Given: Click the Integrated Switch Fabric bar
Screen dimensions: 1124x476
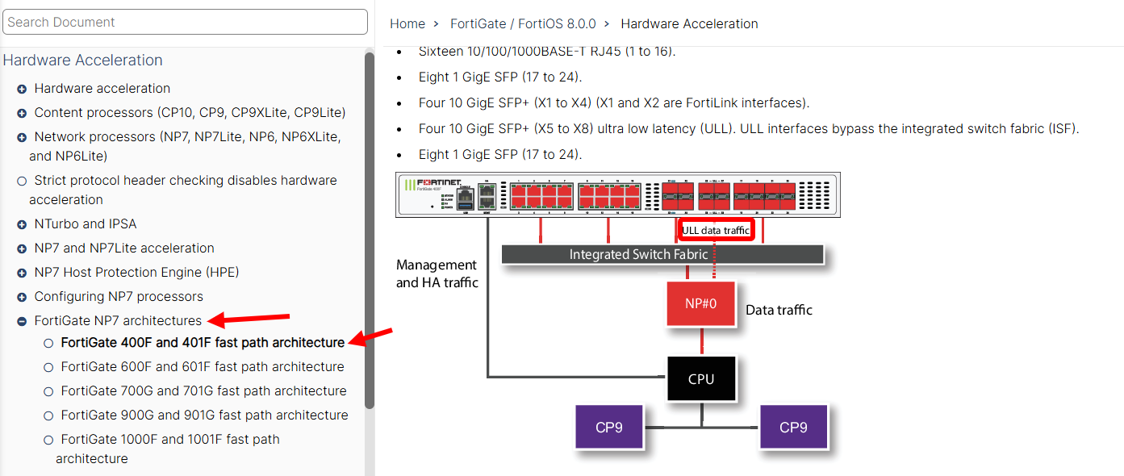Looking at the screenshot, I should pos(662,254).
